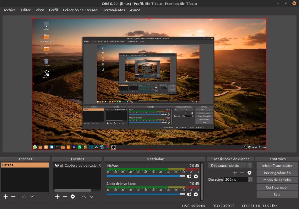This screenshot has width=299, height=209.
Task: Open source properties gear in Fuentes
Action: [73, 196]
